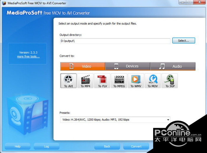The height and width of the screenshot is (153, 207).
Task: Choose the To MOV QuickTime icon
Action: (153, 81)
